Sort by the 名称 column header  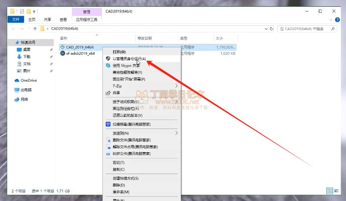[x=64, y=38]
